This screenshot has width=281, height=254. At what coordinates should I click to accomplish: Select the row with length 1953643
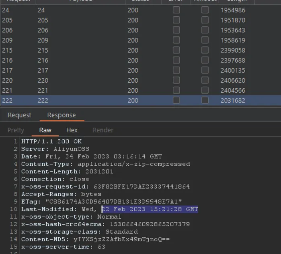pyautogui.click(x=141, y=30)
